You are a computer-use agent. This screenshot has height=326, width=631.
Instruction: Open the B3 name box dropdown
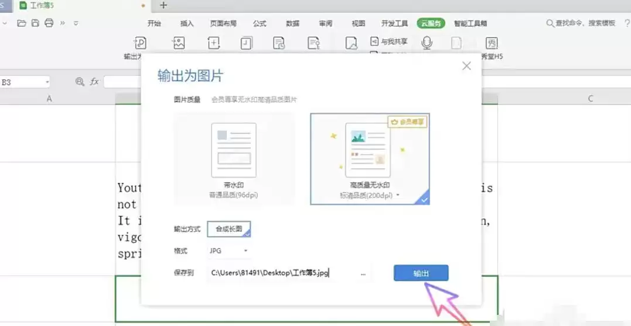47,82
